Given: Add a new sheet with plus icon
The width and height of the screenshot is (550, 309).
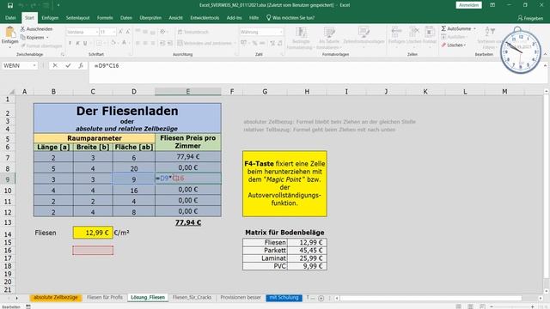Looking at the screenshot, I should pyautogui.click(x=321, y=298).
